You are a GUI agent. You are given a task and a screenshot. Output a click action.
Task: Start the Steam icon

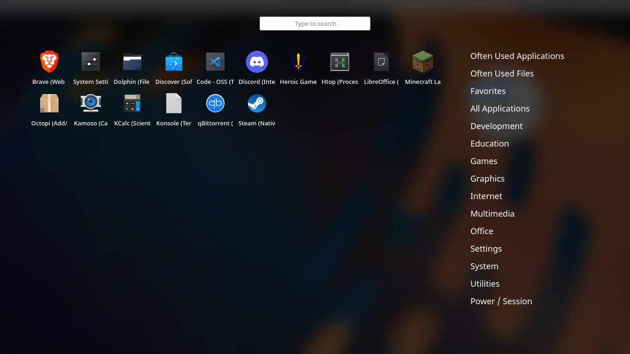(x=257, y=103)
